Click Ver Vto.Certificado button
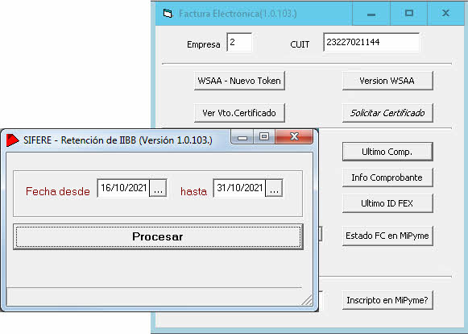 click(x=239, y=113)
